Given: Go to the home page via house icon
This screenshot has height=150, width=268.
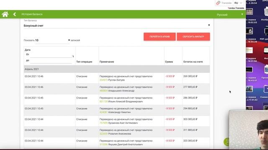Looking at the screenshot, I should 5,14.
